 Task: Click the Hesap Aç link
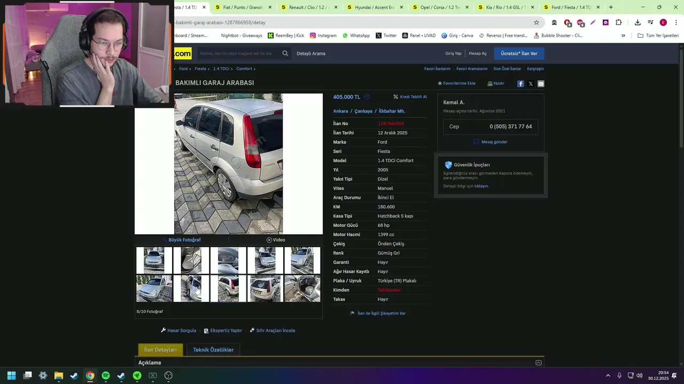click(478, 53)
